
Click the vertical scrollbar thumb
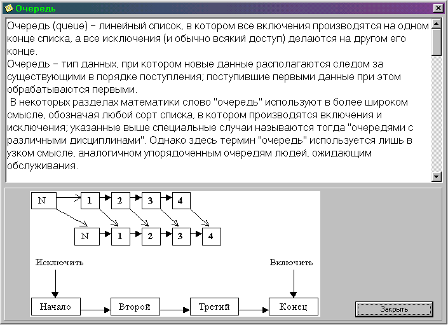(437, 43)
